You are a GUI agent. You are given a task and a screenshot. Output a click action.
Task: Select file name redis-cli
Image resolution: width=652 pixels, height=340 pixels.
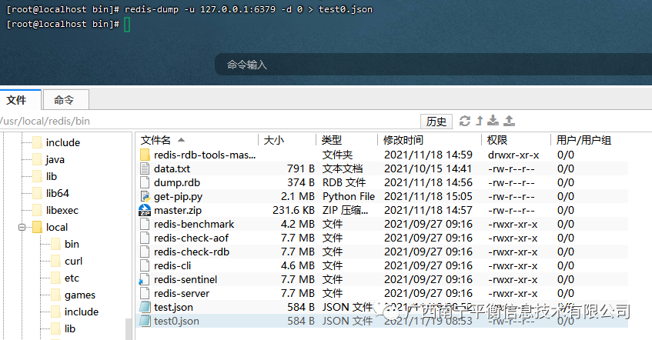172,265
